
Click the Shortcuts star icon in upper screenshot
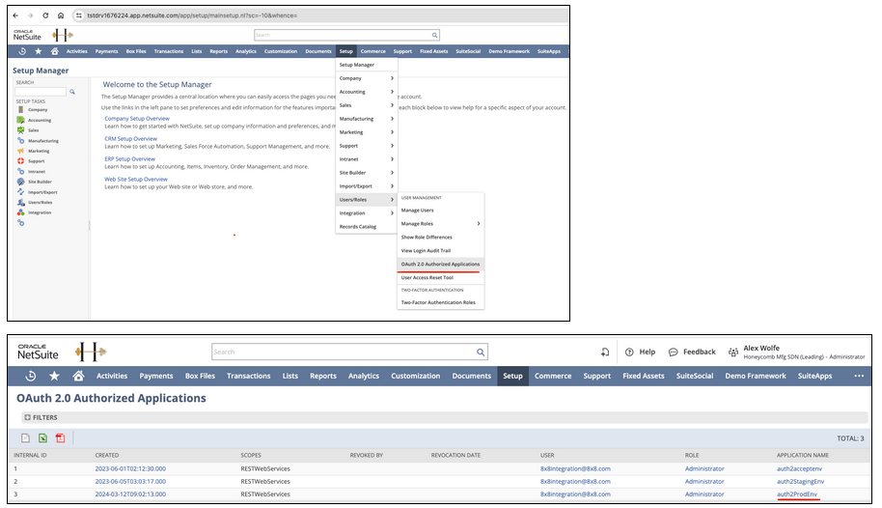pyautogui.click(x=39, y=51)
